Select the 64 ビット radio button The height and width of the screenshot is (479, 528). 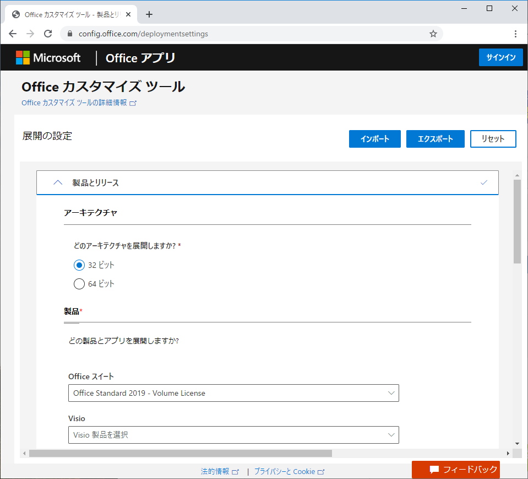(x=79, y=284)
